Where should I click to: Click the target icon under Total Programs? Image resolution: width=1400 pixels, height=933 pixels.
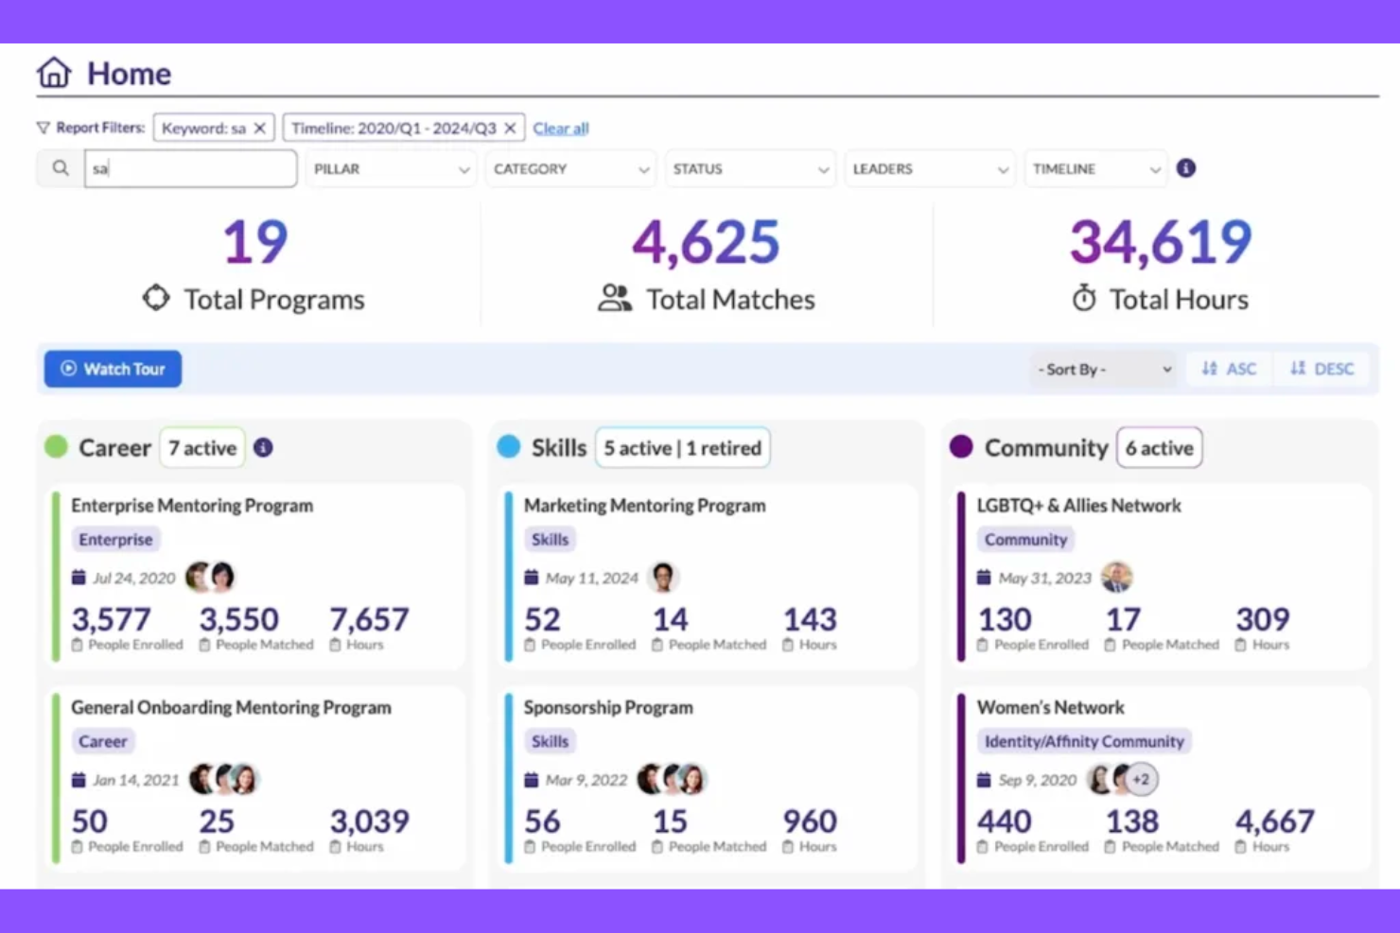156,298
